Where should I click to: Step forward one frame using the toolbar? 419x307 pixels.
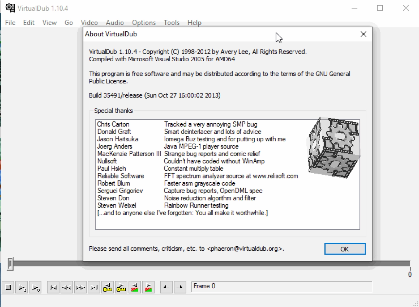(80, 287)
